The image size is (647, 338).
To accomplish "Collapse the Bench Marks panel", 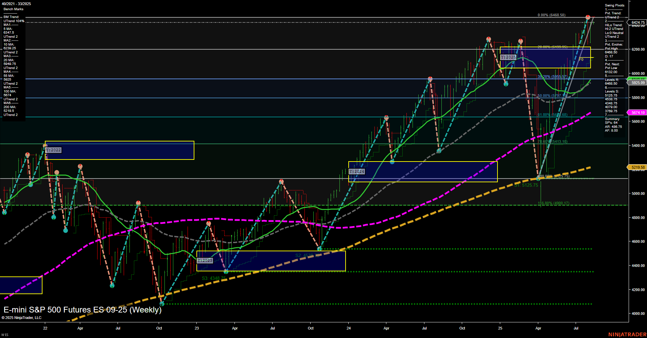I will [x=13, y=9].
